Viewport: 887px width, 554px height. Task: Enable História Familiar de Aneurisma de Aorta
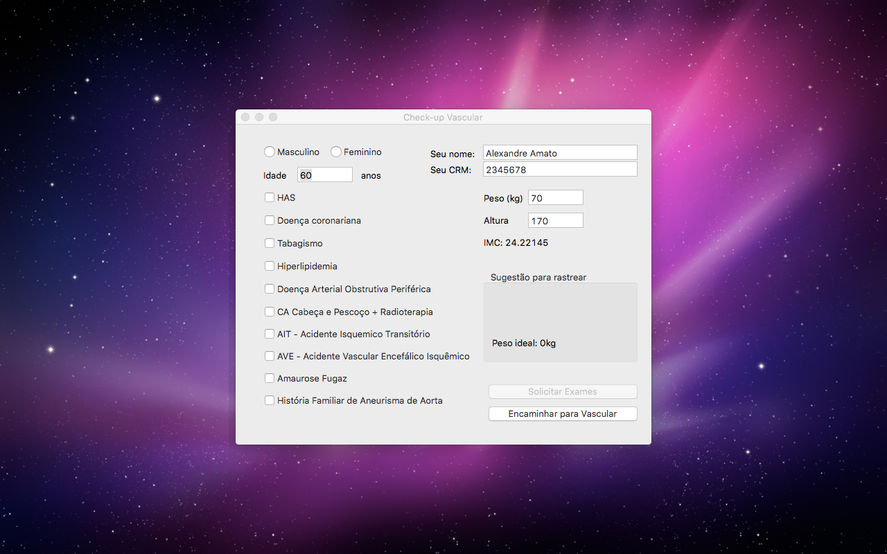click(x=270, y=400)
